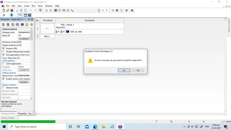Click the New file toolbar icon
This screenshot has height=130, width=231.
(x=4, y=10)
